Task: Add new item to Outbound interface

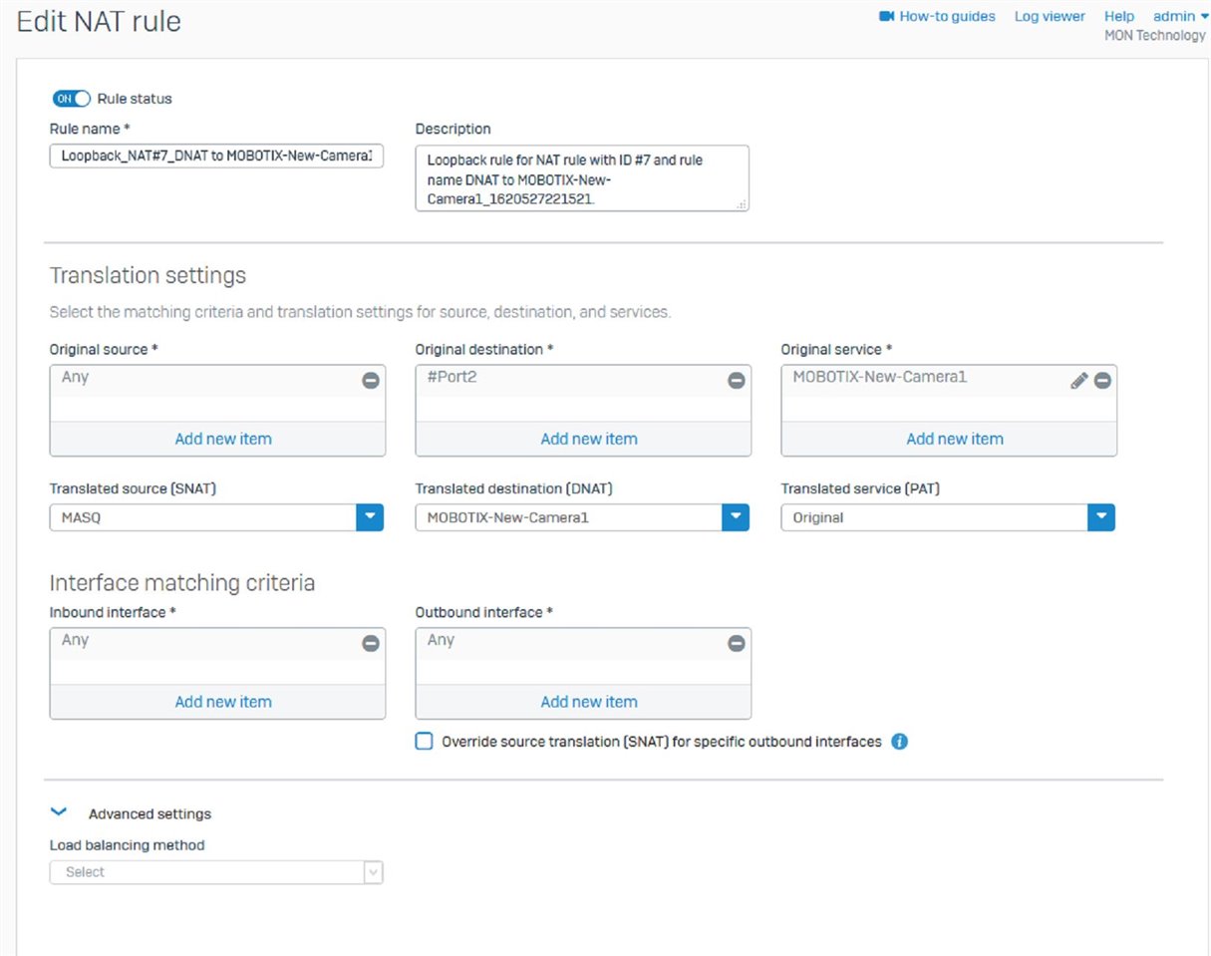Action: (x=589, y=702)
